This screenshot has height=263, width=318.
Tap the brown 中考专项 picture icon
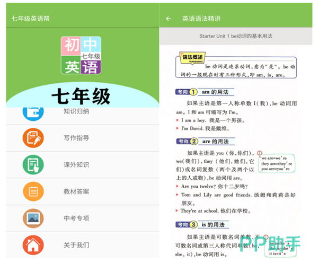click(33, 218)
